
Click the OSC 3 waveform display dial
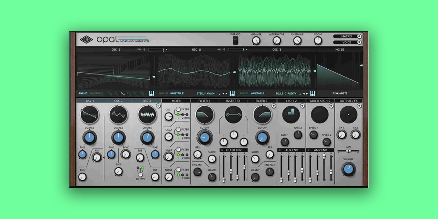coord(147,114)
